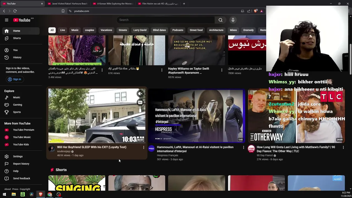The height and width of the screenshot is (198, 352).
Task: Explore Music in the sidebar
Action: tap(21, 97)
